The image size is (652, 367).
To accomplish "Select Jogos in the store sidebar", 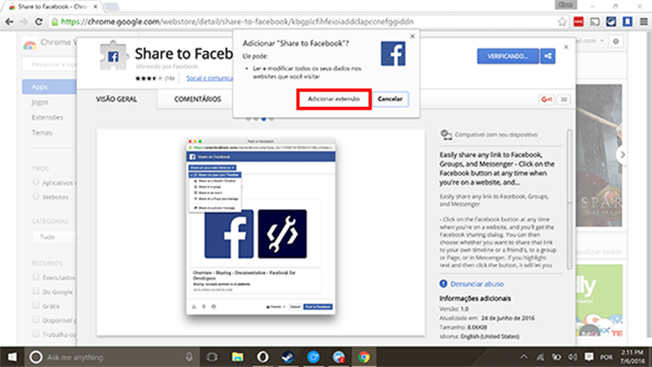I will point(40,102).
